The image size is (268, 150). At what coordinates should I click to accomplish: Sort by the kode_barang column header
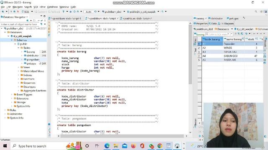coord(212,39)
